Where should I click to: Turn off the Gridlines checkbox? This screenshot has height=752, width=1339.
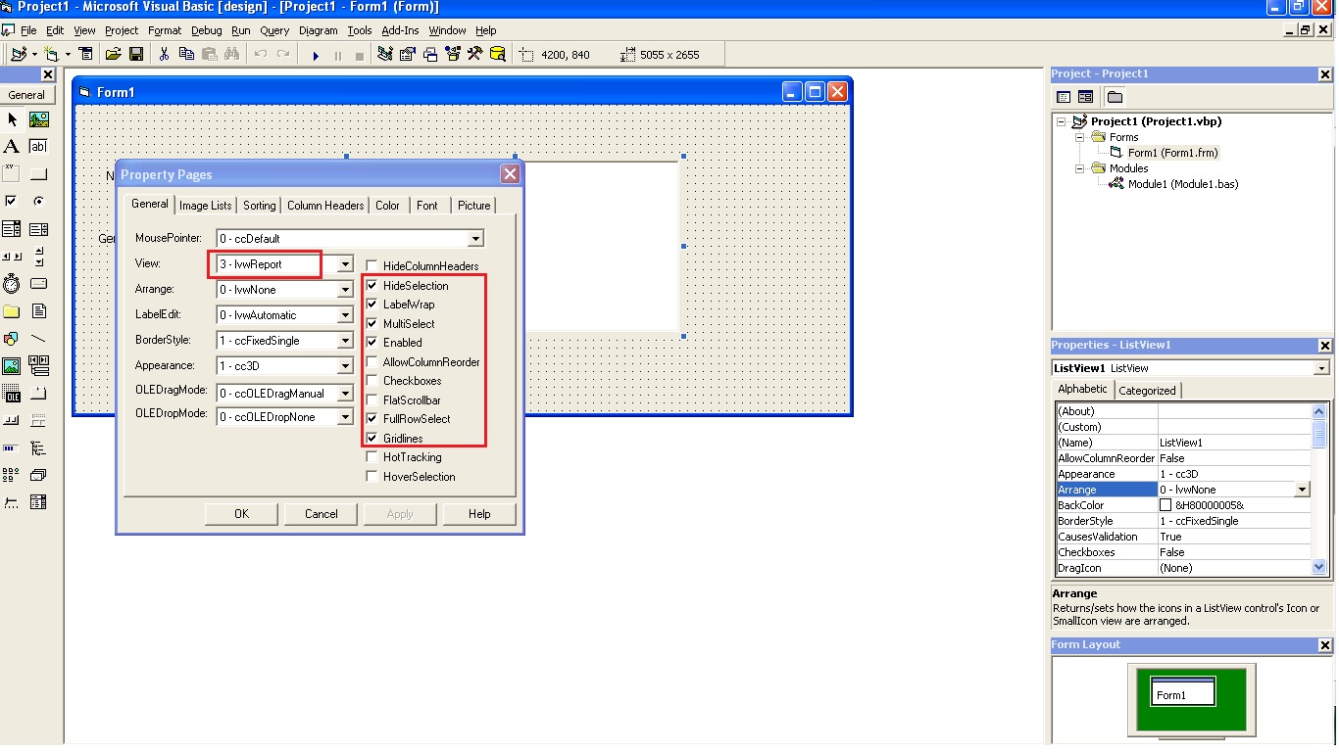[x=372, y=439]
